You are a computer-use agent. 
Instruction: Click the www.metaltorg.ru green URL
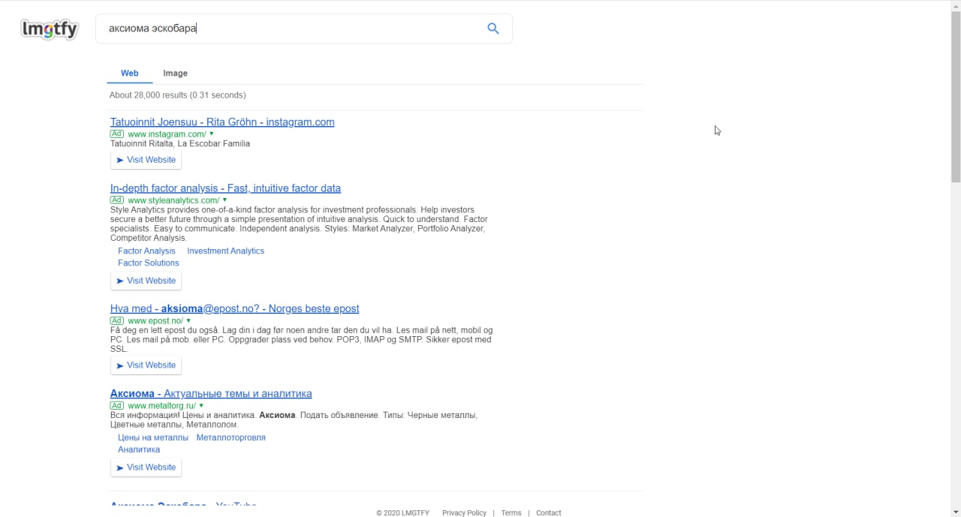click(161, 406)
